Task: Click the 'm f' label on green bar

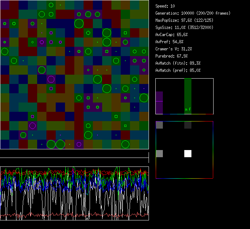Action: tap(188, 109)
